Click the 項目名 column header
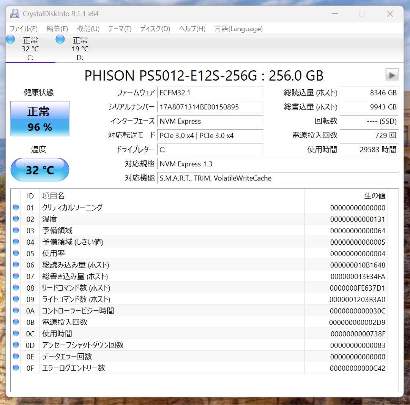This screenshot has height=405, width=410. tap(172, 195)
